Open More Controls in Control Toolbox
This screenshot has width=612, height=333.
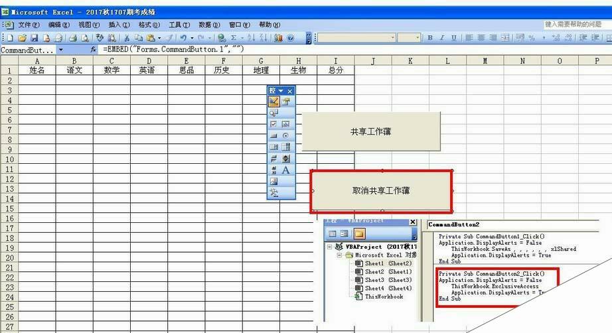[273, 193]
